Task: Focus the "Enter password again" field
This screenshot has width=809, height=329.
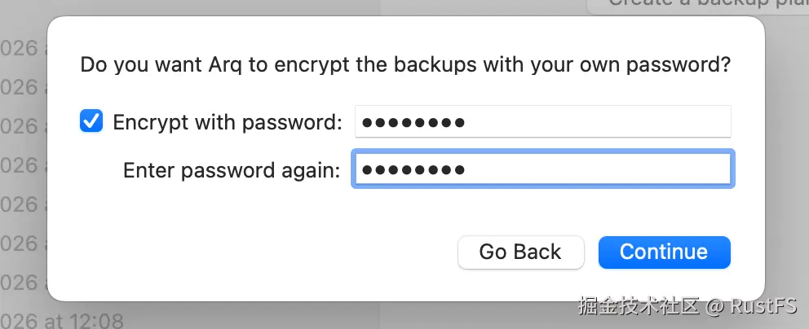Action: (542, 169)
